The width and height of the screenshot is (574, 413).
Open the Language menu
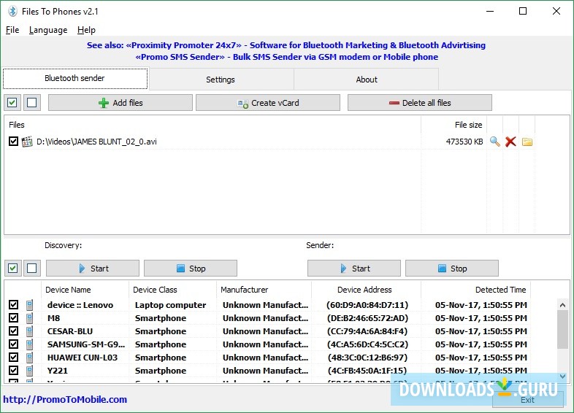point(48,30)
